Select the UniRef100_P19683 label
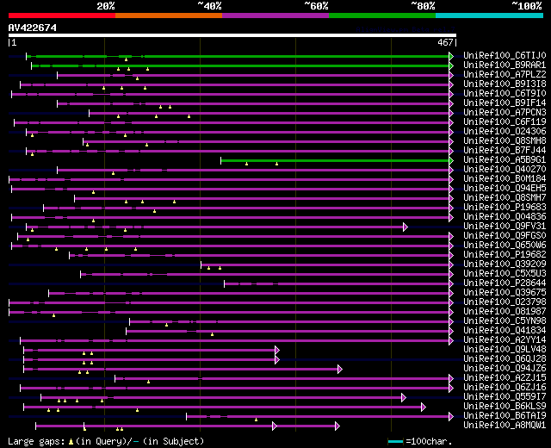This screenshot has height=448, width=551. 505,208
